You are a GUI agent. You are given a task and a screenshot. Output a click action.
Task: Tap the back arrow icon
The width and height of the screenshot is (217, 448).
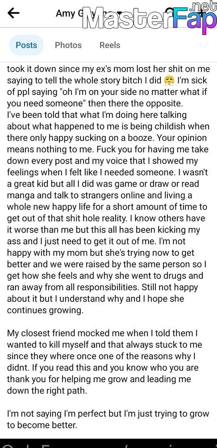[13, 13]
